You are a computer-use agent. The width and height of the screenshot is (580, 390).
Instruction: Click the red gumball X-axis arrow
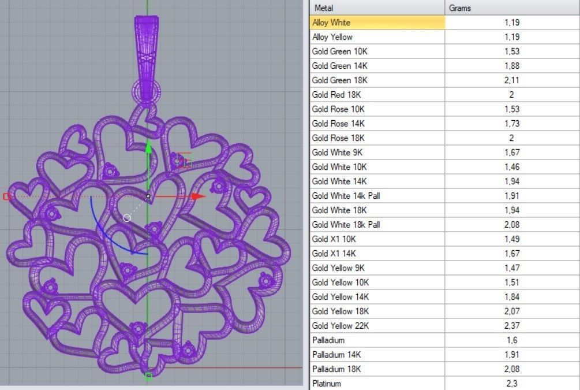(x=199, y=196)
